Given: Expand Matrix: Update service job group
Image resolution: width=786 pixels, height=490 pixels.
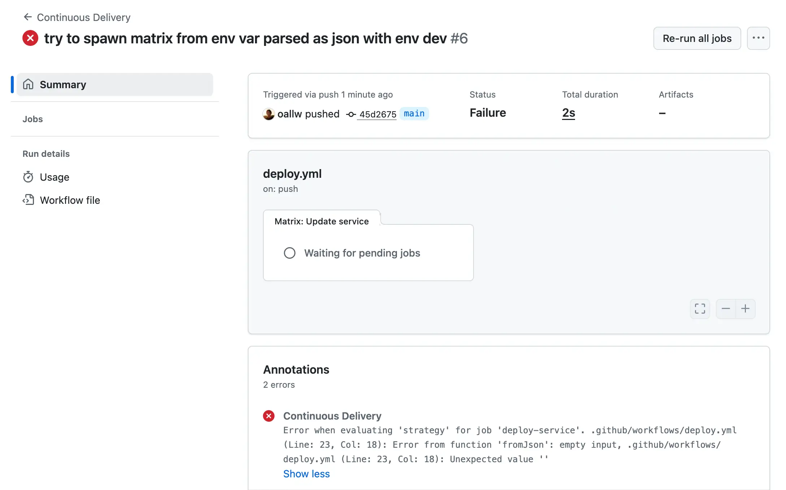Looking at the screenshot, I should 321,221.
